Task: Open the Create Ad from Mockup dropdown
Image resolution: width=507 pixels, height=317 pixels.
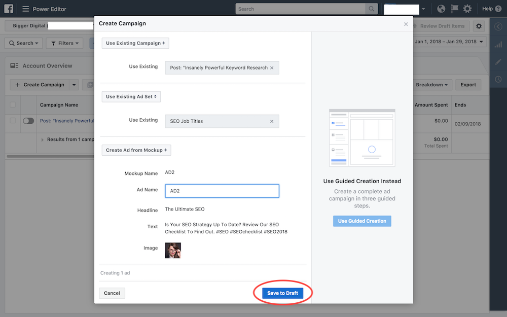Action: (x=136, y=150)
